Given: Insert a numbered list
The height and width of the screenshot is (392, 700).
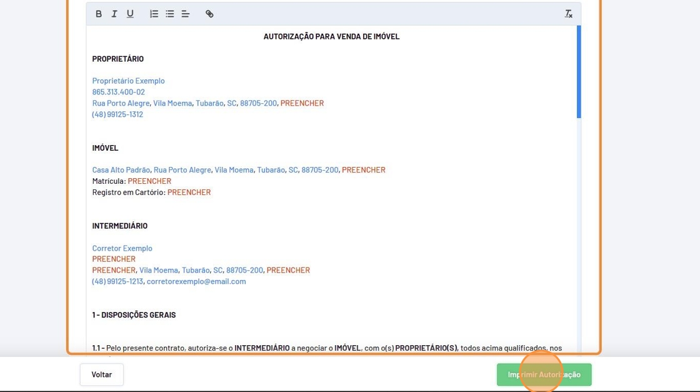Looking at the screenshot, I should coord(154,14).
